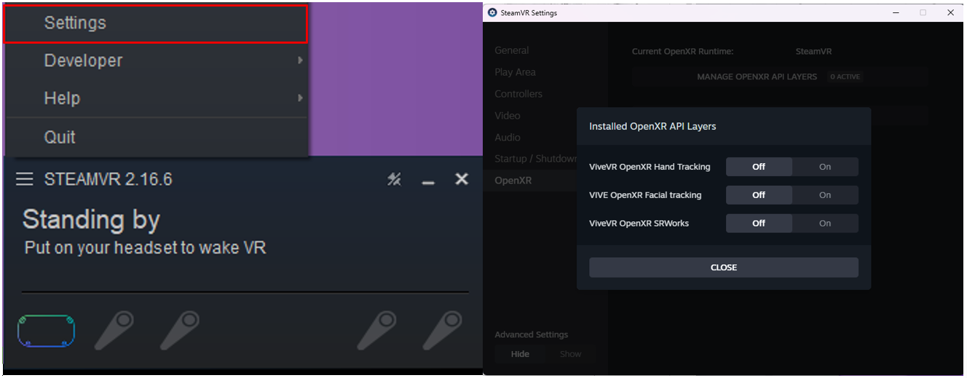Choose Quit from the SteamVR menu

point(157,137)
